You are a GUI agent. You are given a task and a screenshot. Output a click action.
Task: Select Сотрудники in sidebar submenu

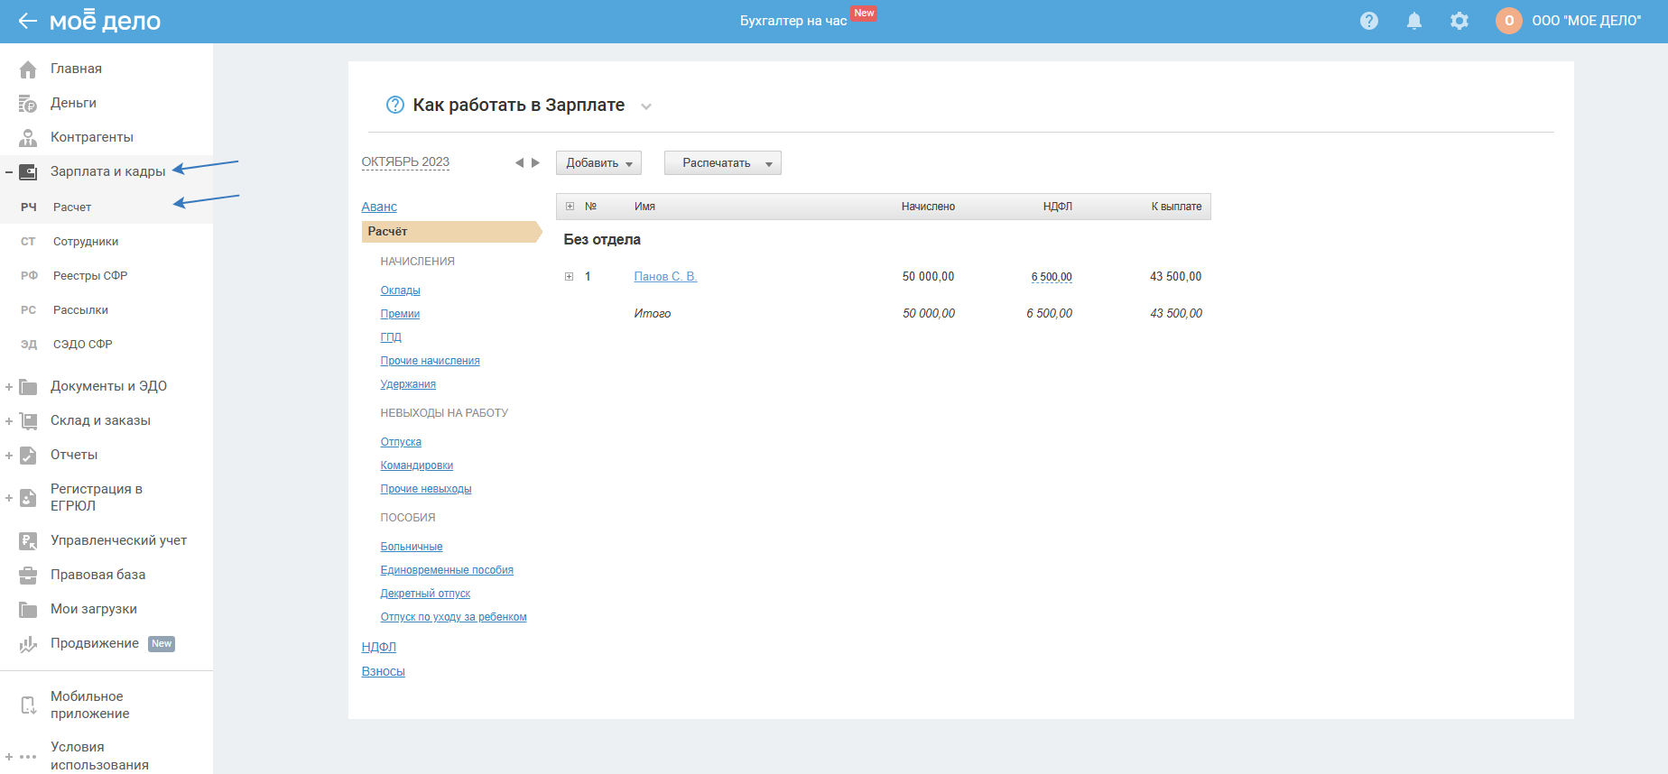click(86, 242)
